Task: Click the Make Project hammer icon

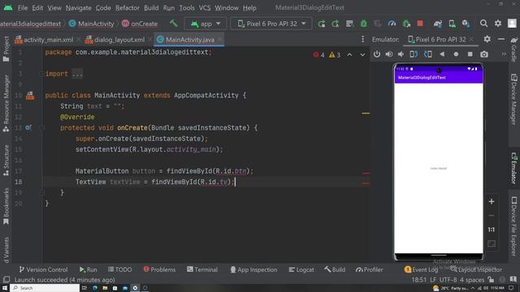Action: (173, 24)
